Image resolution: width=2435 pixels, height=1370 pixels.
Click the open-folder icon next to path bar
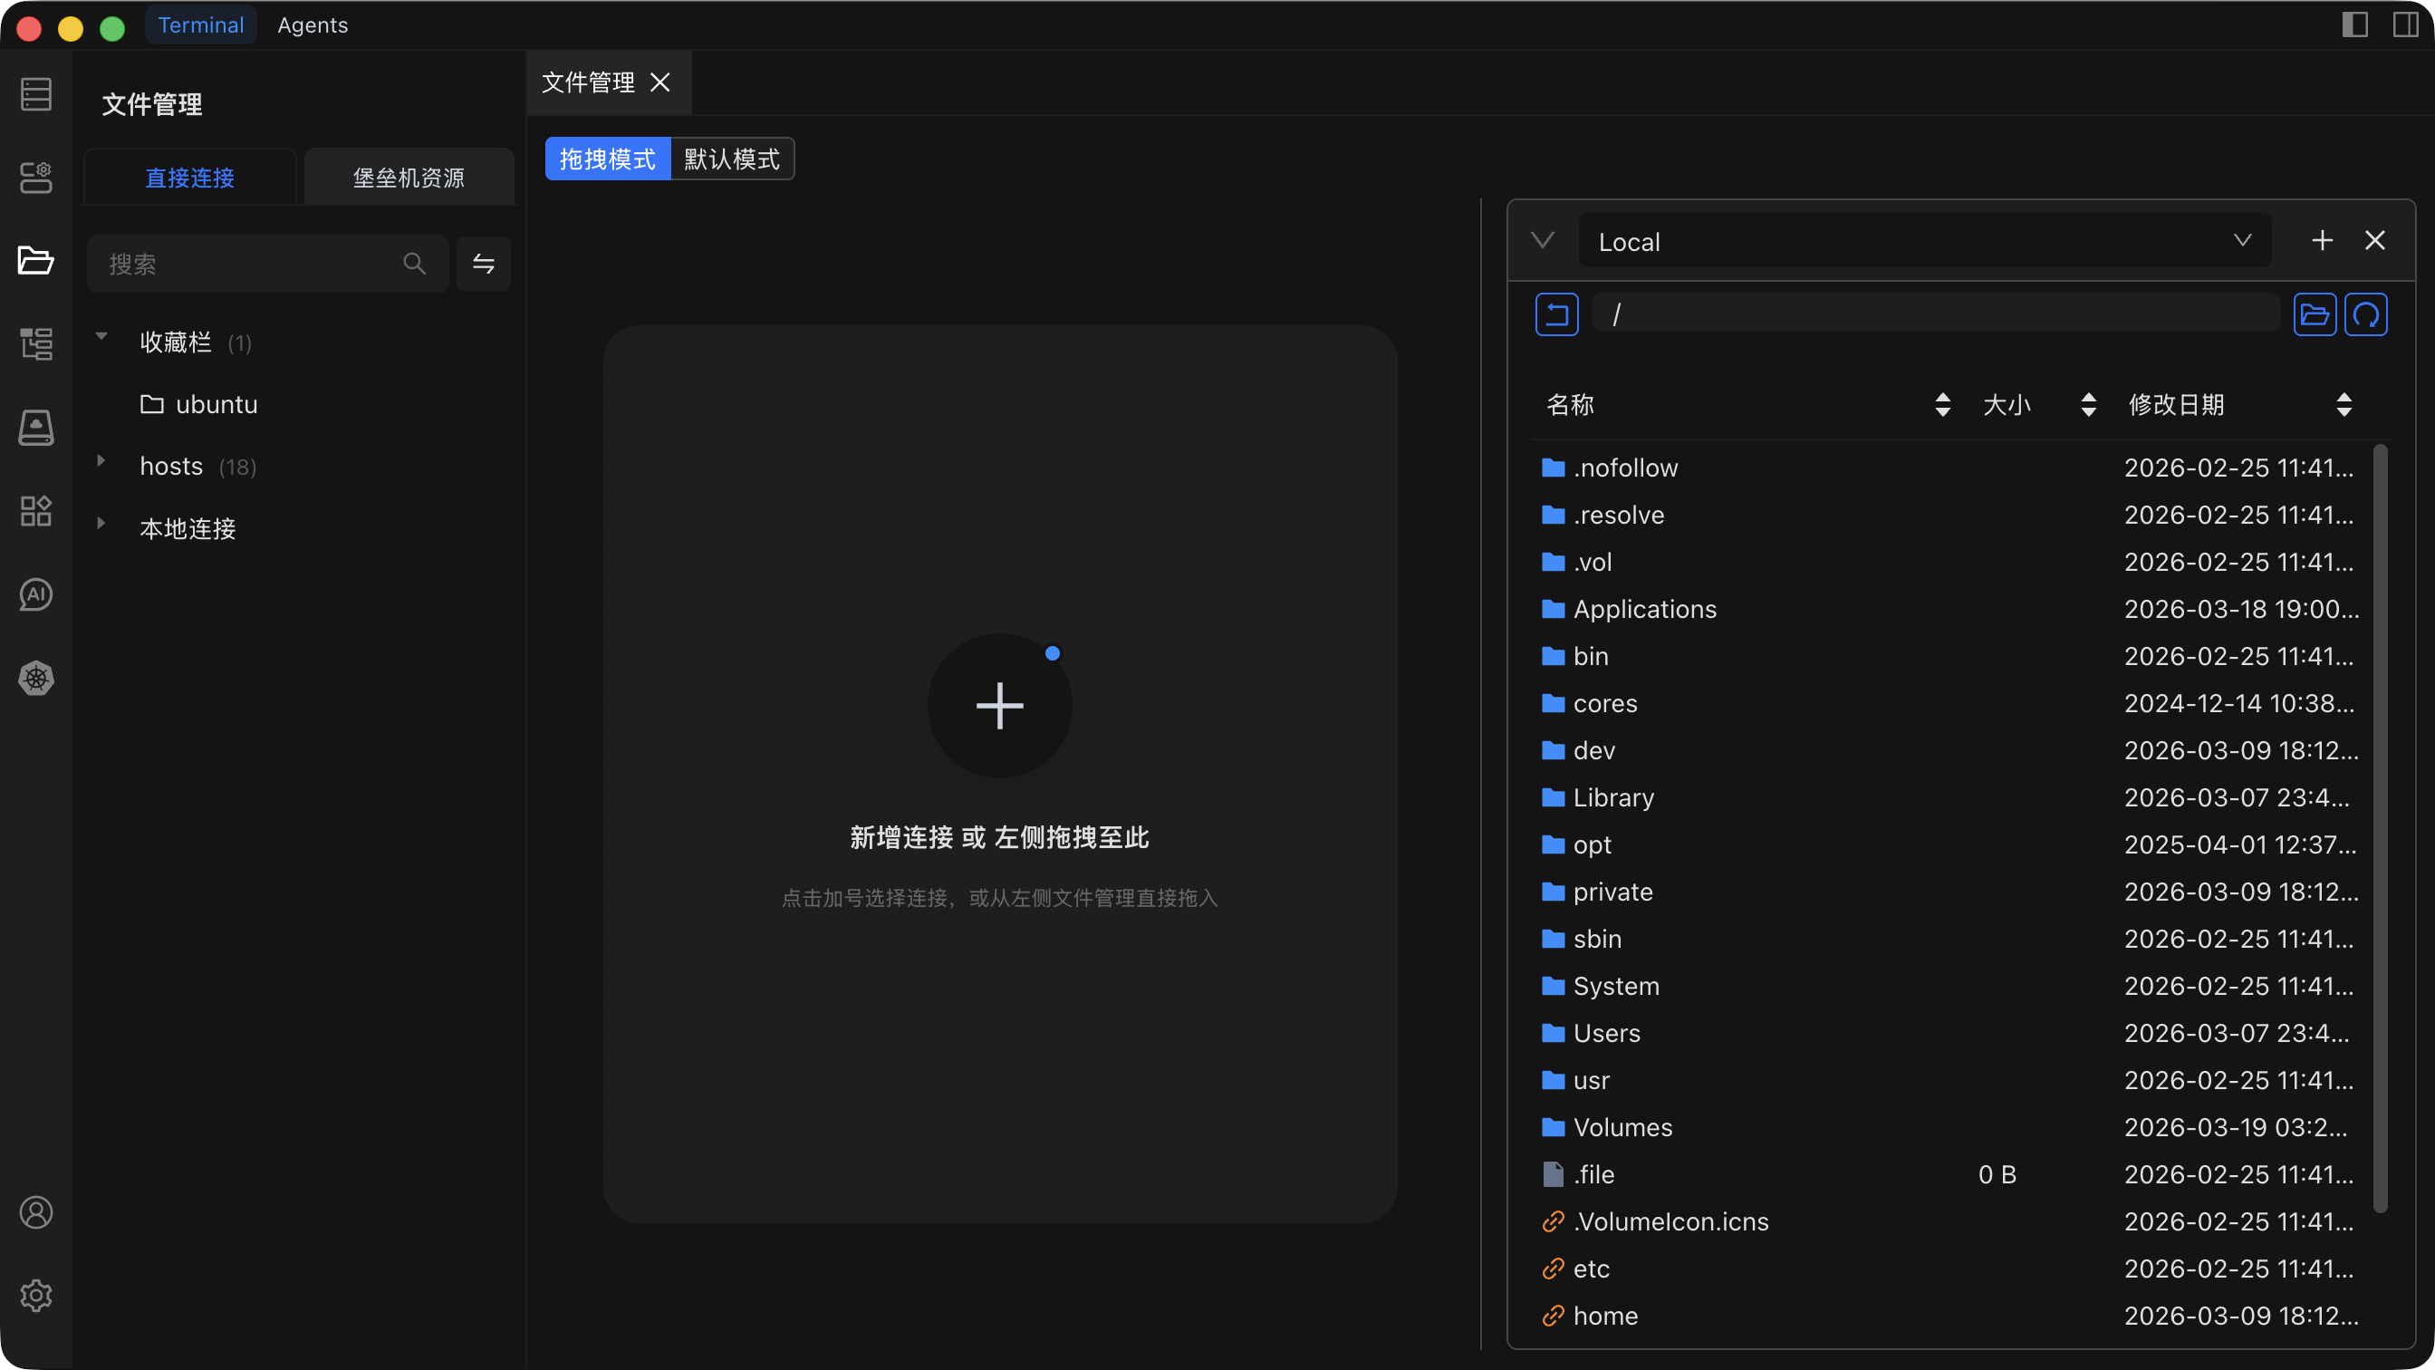[x=2314, y=314]
